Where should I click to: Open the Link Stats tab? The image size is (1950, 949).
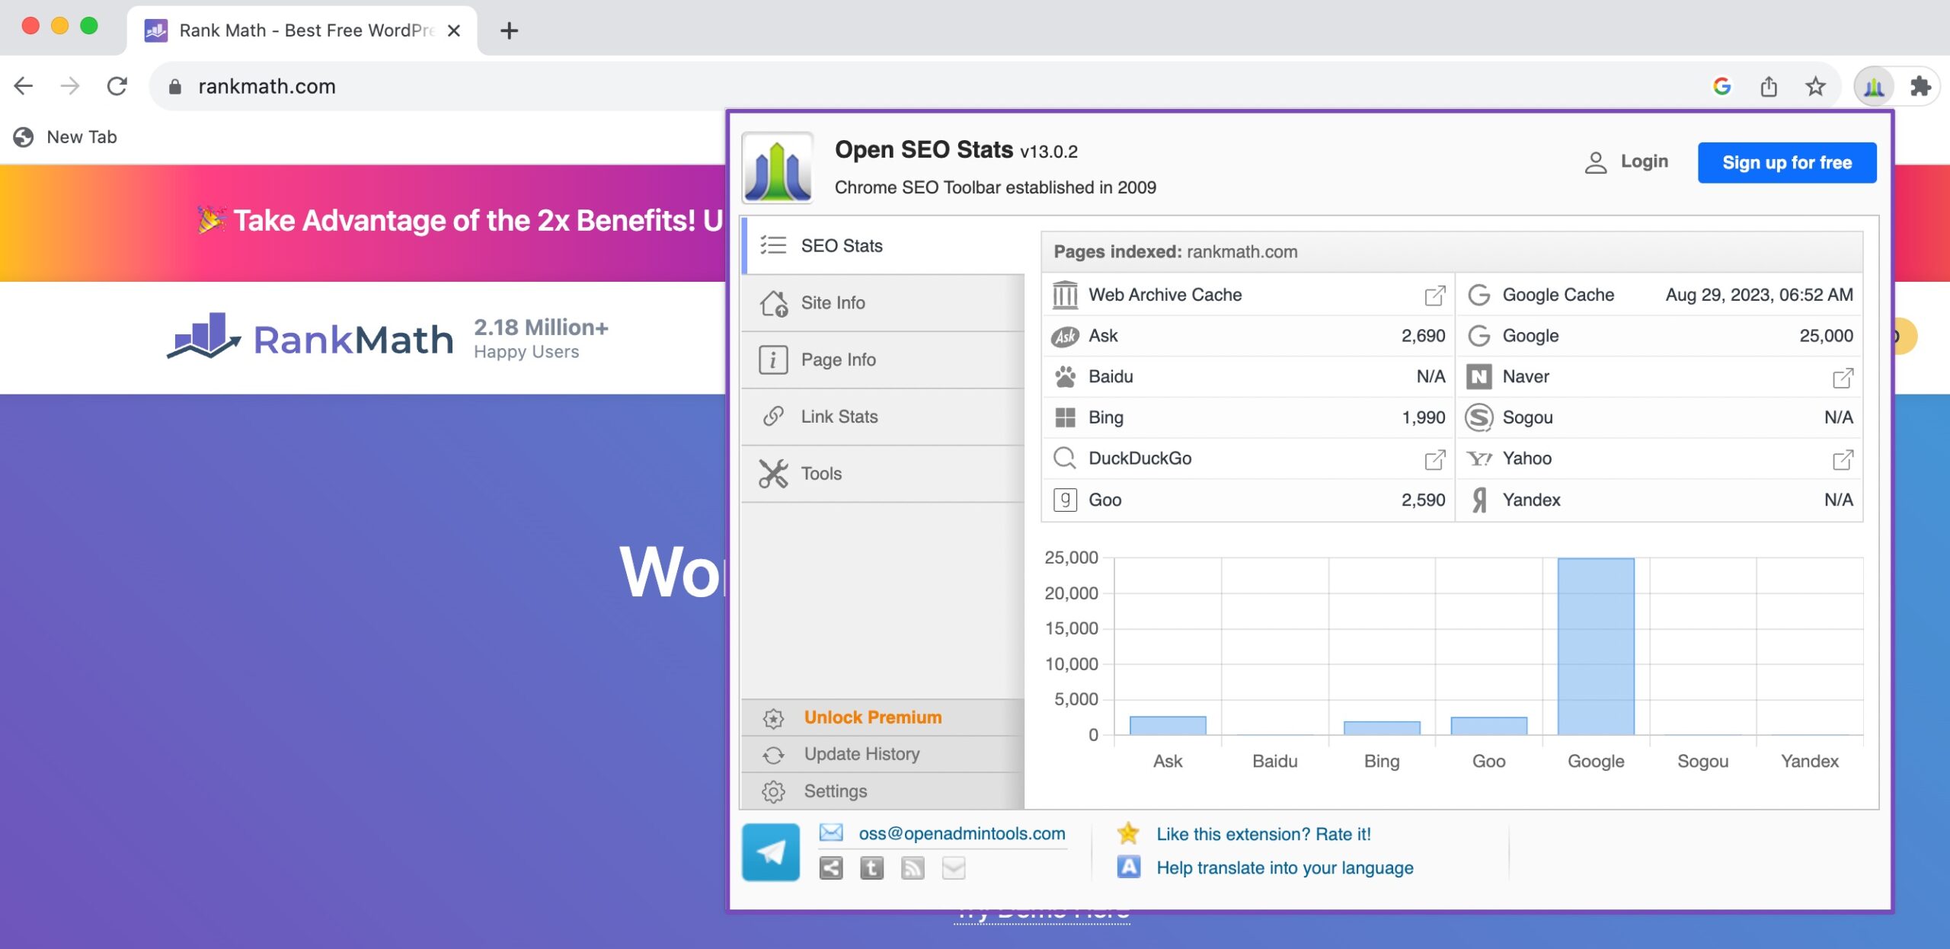pyautogui.click(x=884, y=417)
